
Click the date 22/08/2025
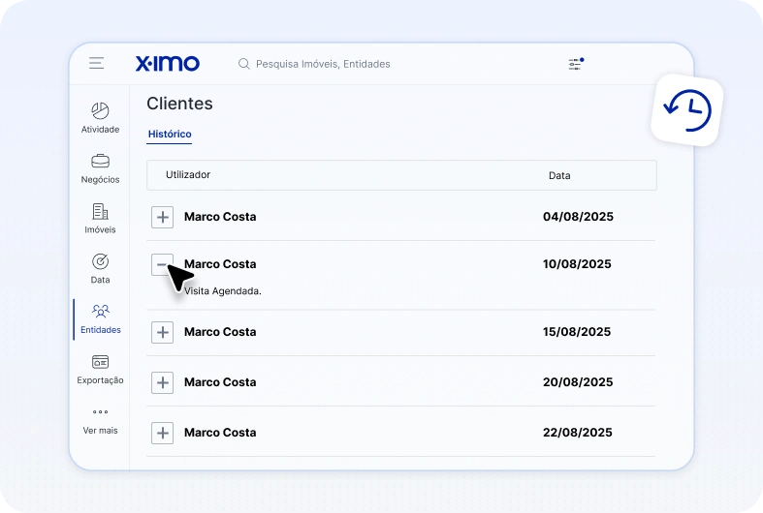(x=578, y=433)
